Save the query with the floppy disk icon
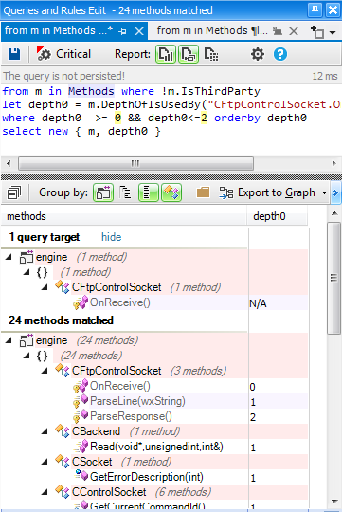Viewport: 342px width, 512px height. pyautogui.click(x=14, y=54)
